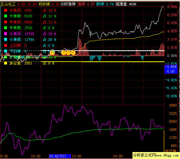Image resolution: width=180 pixels, height=159 pixels.
Task: Click the 8.03% red axis label
Action: point(172,15)
